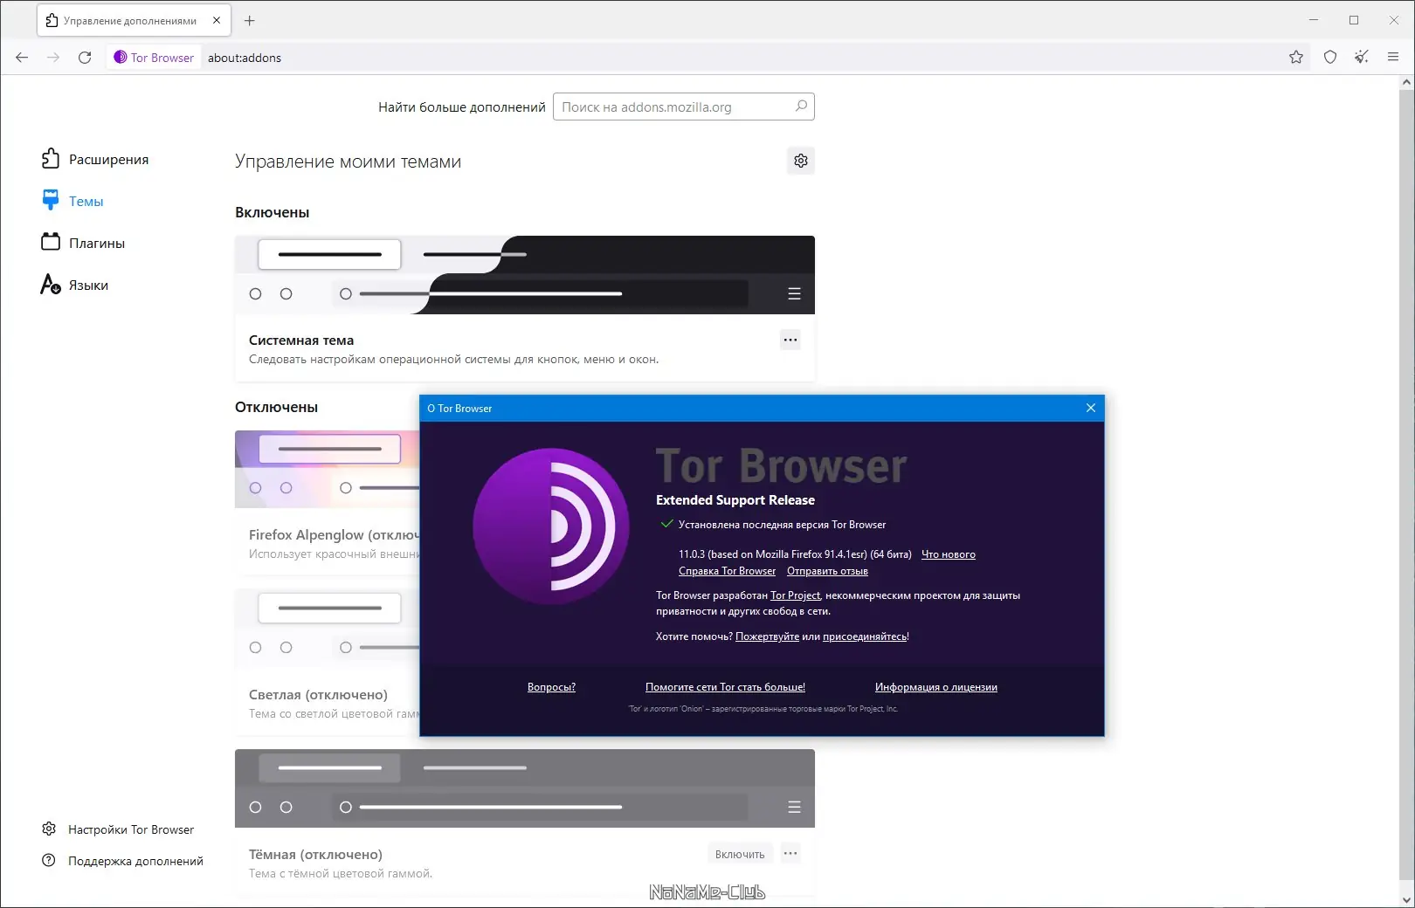
Task: Open Информация о лицензии link
Action: click(936, 687)
